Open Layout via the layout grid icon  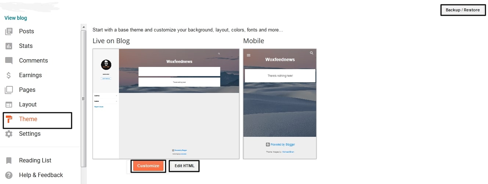[x=9, y=105]
